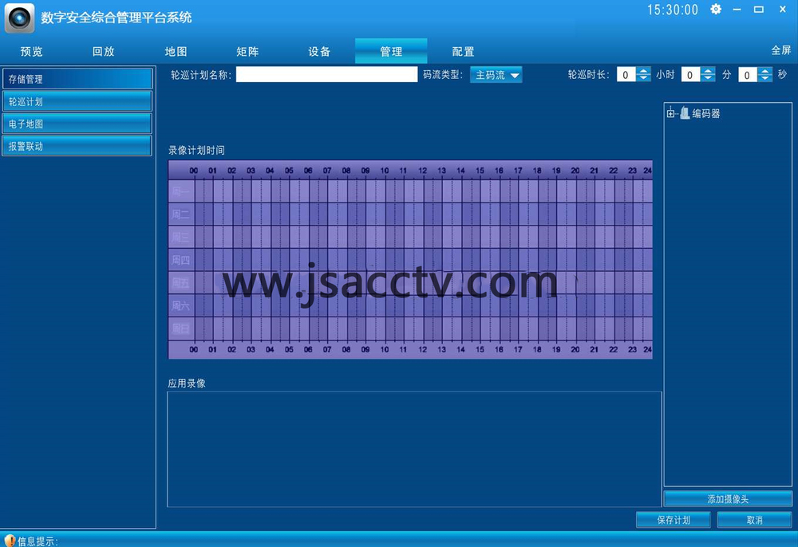Click the 编码器 tree label
Image resolution: width=798 pixels, height=547 pixels.
pos(706,113)
